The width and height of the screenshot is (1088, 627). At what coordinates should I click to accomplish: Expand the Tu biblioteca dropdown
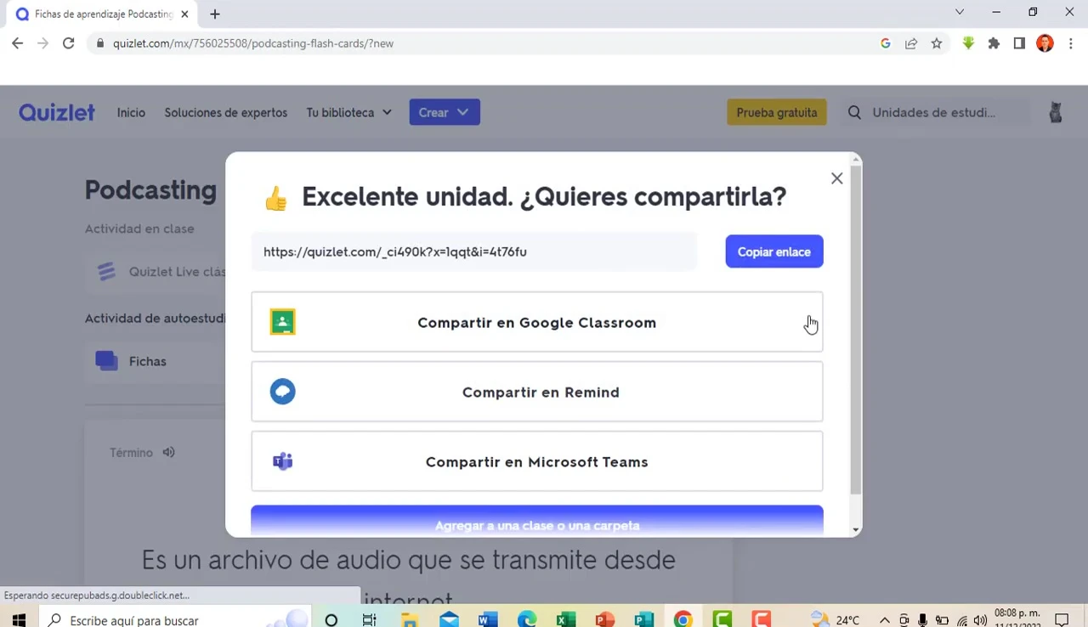[348, 112]
